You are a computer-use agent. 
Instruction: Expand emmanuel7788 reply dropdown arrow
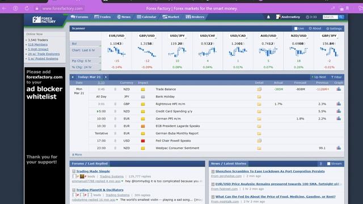(x=123, y=181)
